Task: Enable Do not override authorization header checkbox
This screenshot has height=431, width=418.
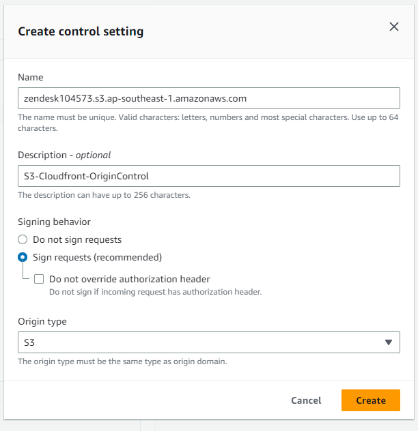Action: point(39,279)
